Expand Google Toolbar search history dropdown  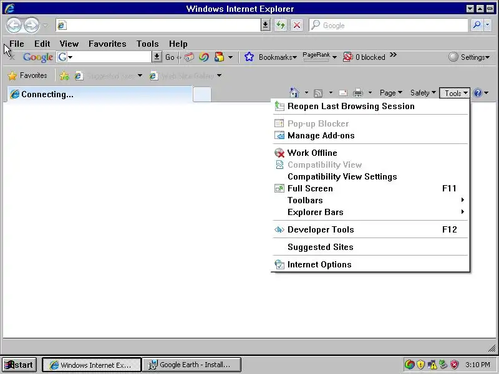157,57
